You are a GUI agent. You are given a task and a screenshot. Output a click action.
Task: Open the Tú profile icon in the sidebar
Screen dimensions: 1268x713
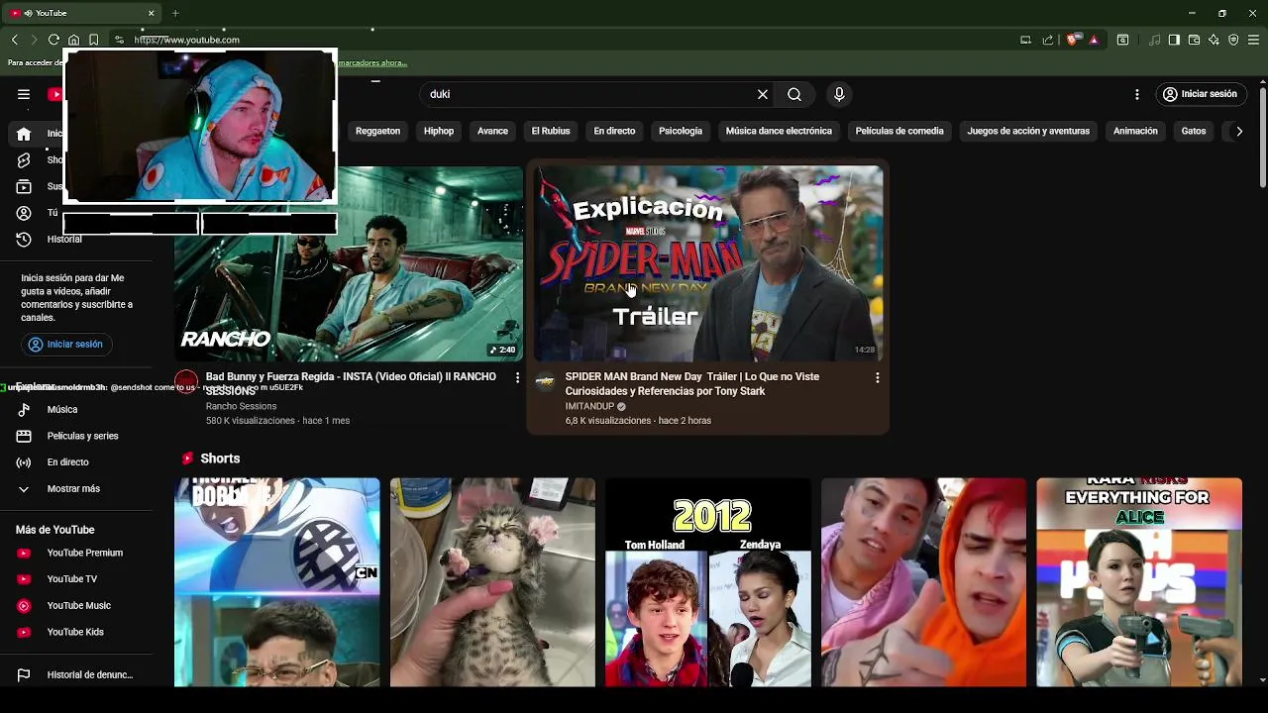(x=24, y=213)
